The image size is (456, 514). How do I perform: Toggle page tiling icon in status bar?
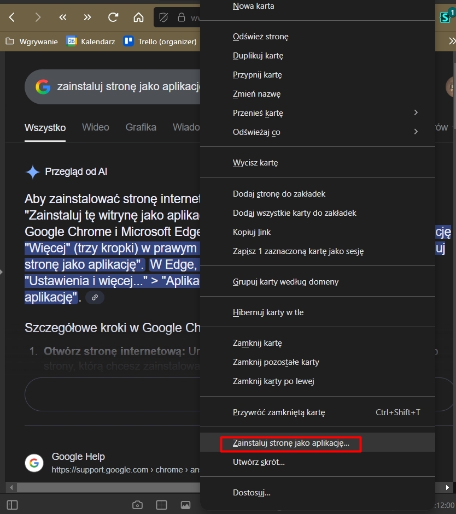pos(161,505)
